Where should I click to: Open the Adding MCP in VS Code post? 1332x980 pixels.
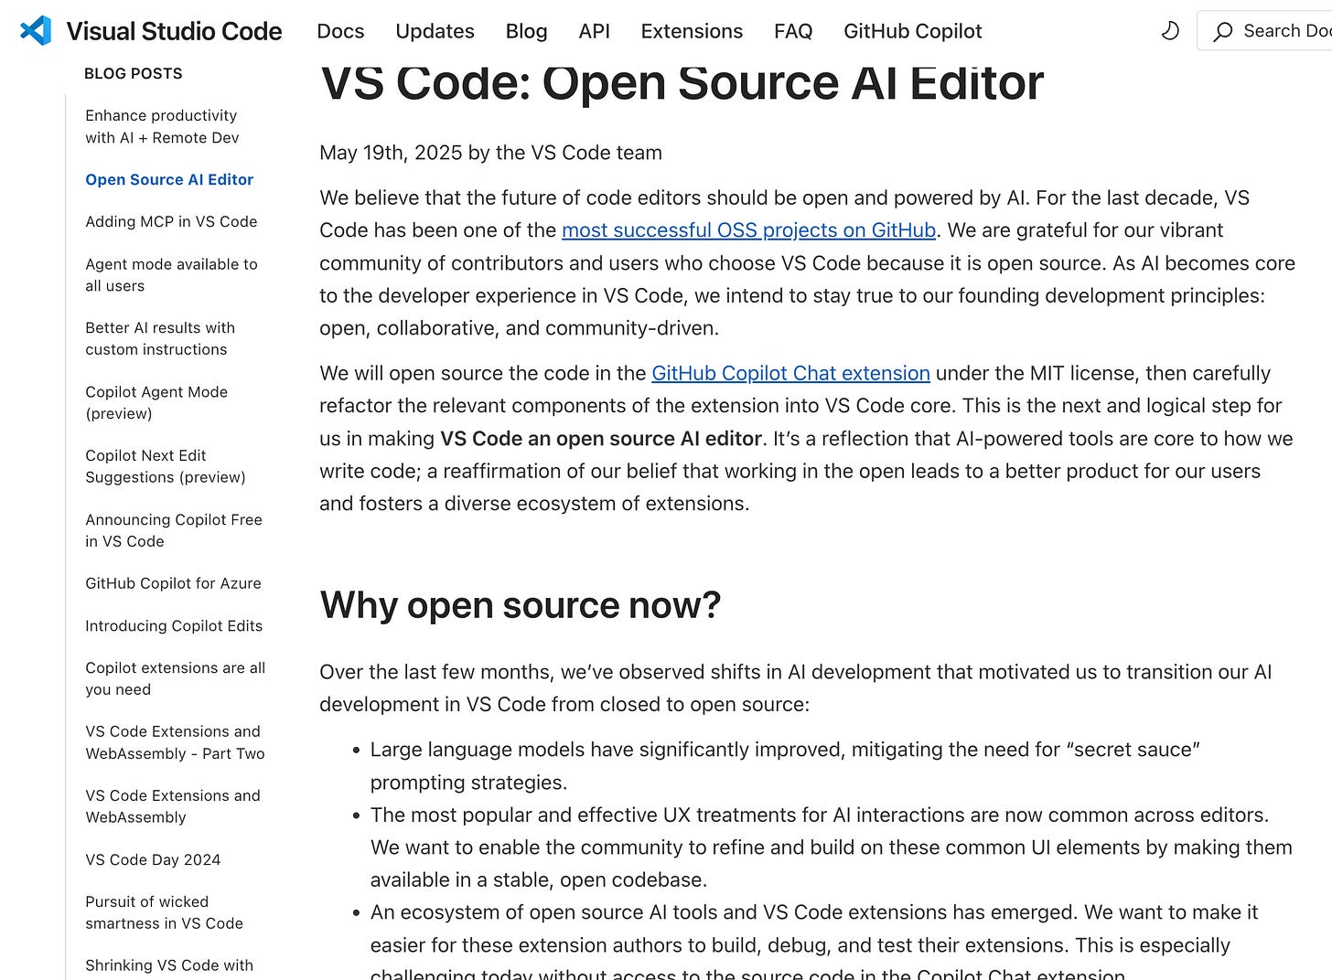click(x=171, y=221)
